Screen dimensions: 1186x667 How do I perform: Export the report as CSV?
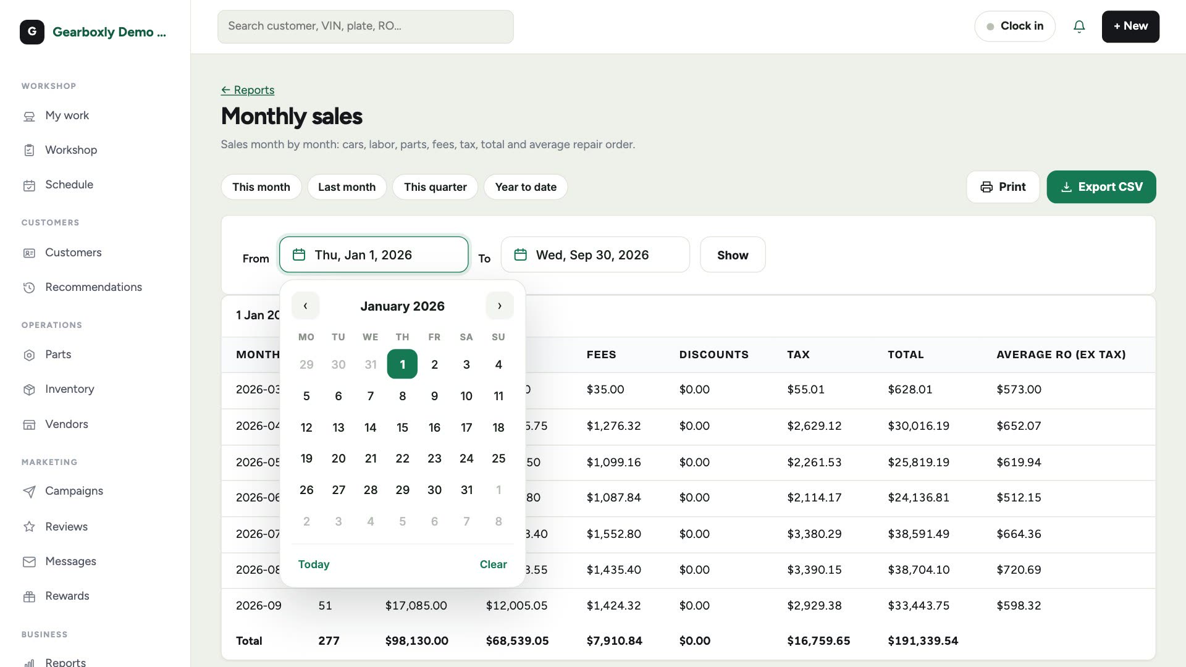[1101, 187]
